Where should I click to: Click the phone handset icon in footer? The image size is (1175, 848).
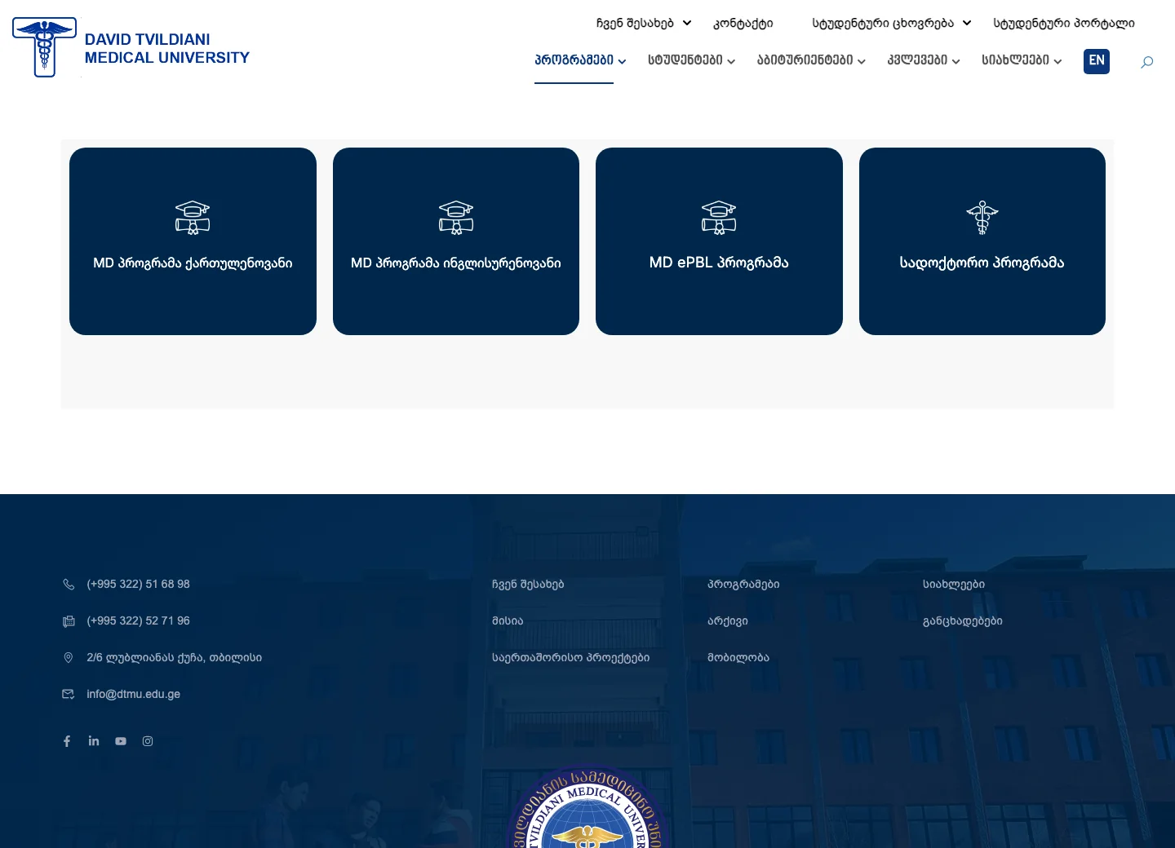coord(69,585)
